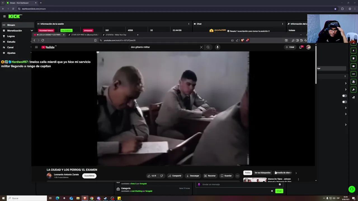
Task: Reload the YouTube page in Brave
Action: coord(43,40)
